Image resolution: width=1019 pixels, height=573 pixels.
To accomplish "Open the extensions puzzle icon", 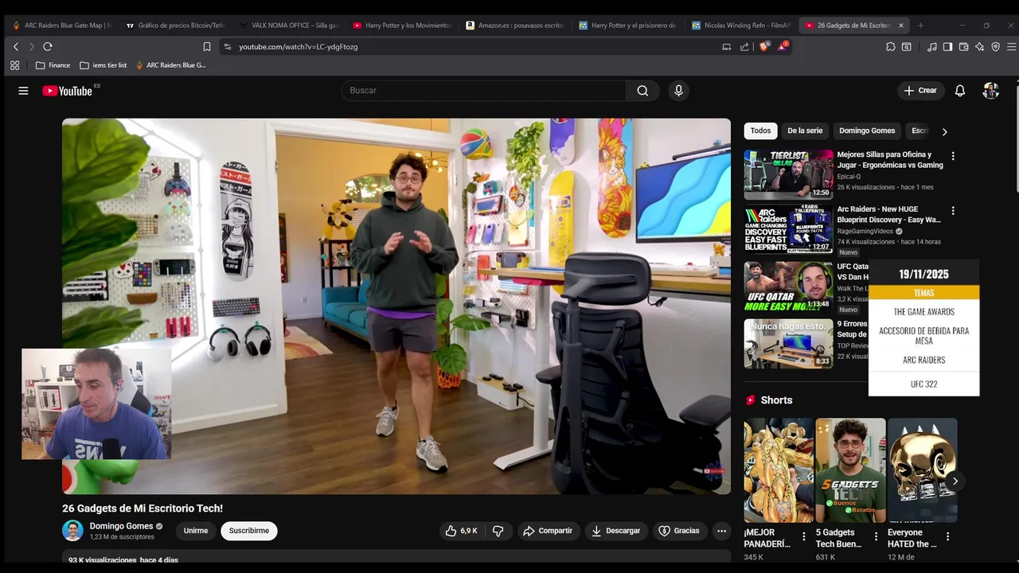I will (890, 47).
